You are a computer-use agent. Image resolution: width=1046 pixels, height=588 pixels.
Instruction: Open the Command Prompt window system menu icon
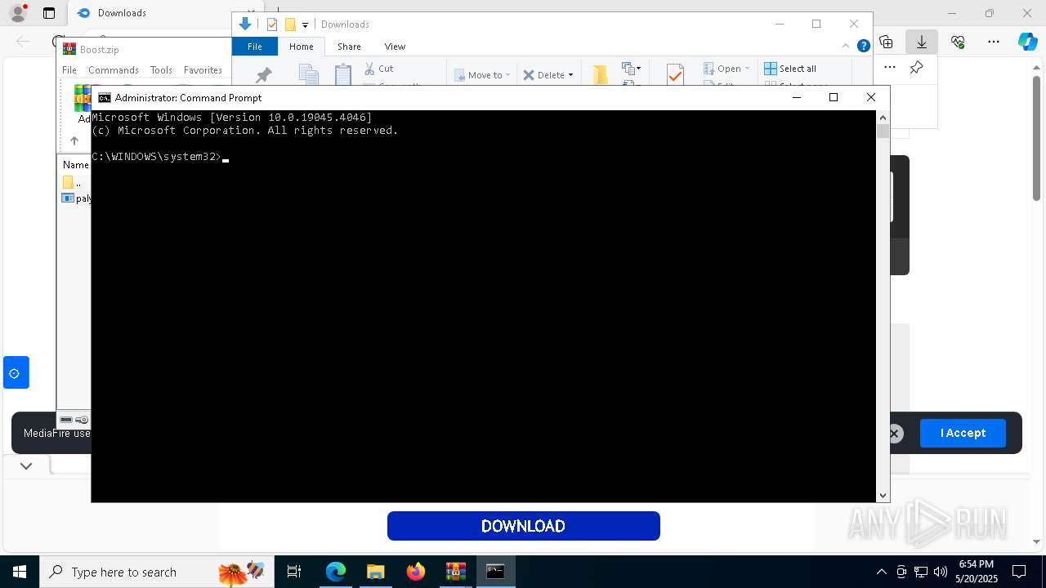click(x=105, y=97)
